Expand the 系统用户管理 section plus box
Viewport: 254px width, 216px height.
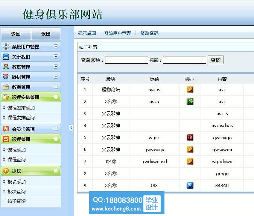[56, 46]
